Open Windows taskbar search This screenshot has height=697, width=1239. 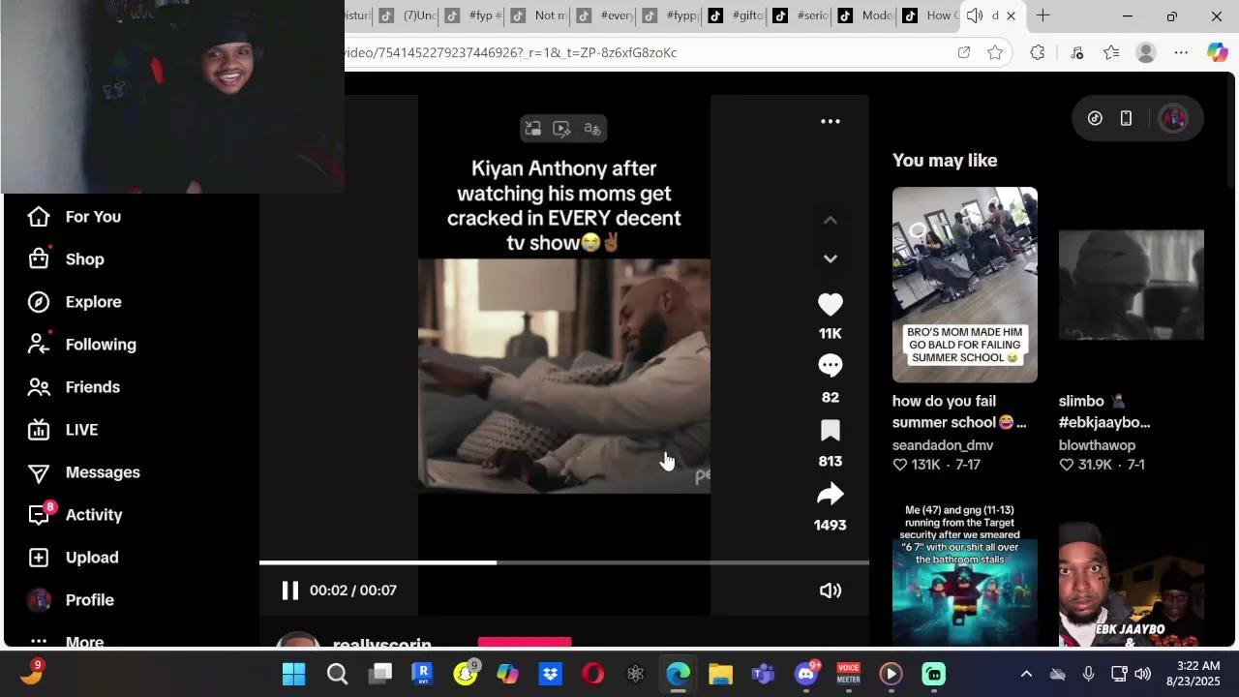click(337, 674)
